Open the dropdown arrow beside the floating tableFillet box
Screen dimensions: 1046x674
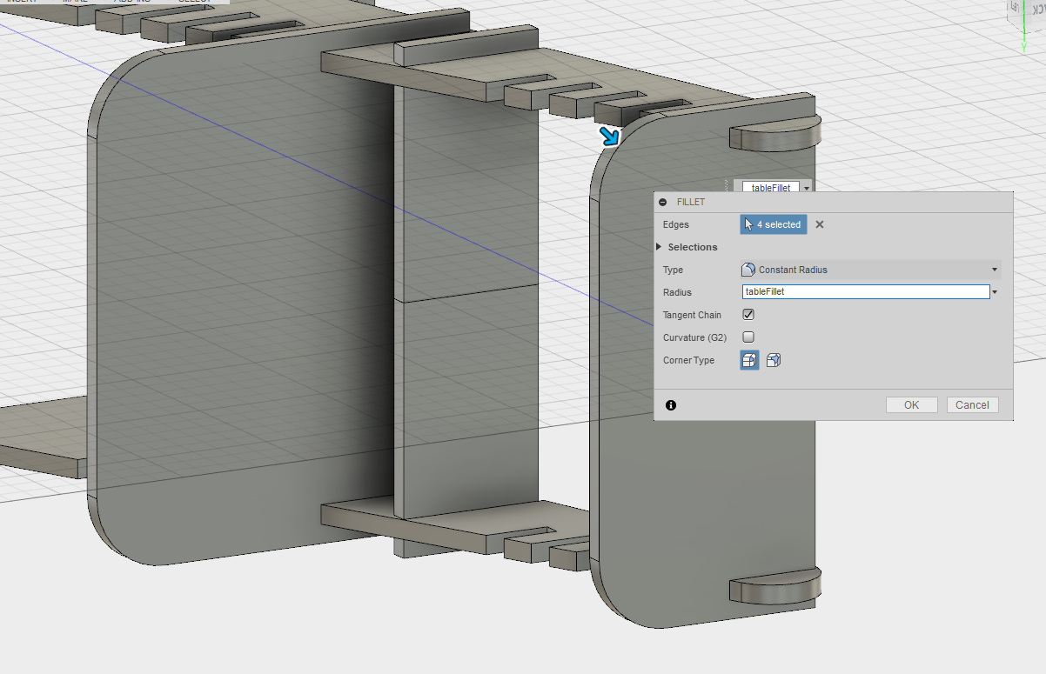tap(807, 188)
